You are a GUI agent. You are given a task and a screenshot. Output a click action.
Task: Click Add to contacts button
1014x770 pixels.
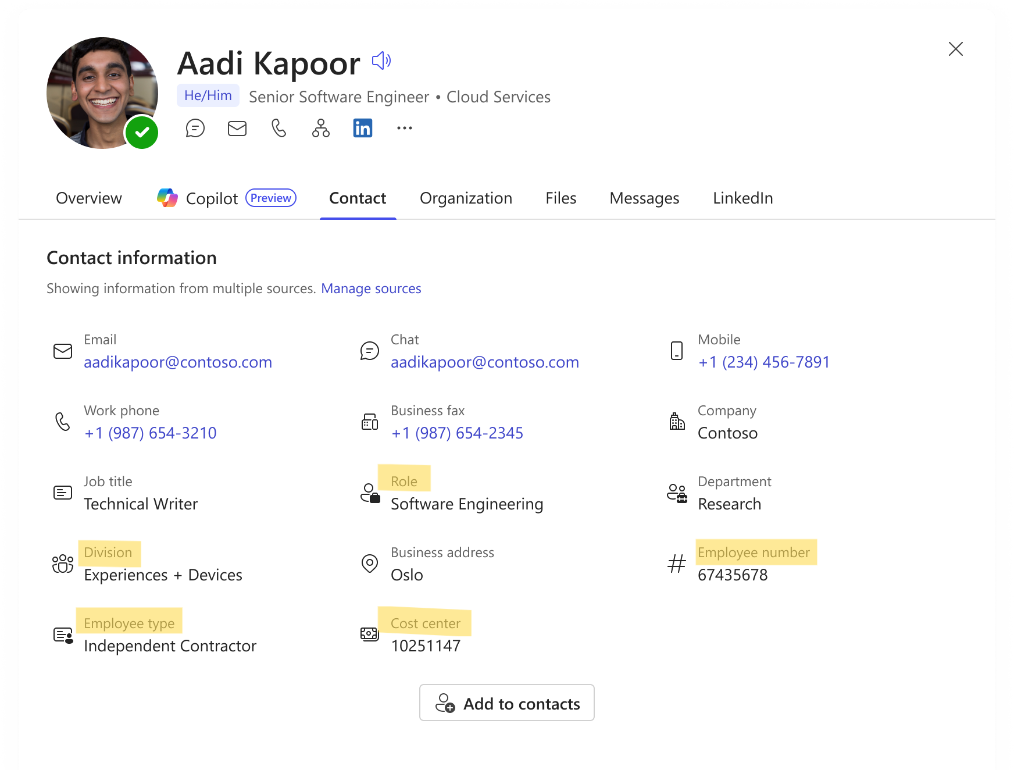pyautogui.click(x=507, y=703)
